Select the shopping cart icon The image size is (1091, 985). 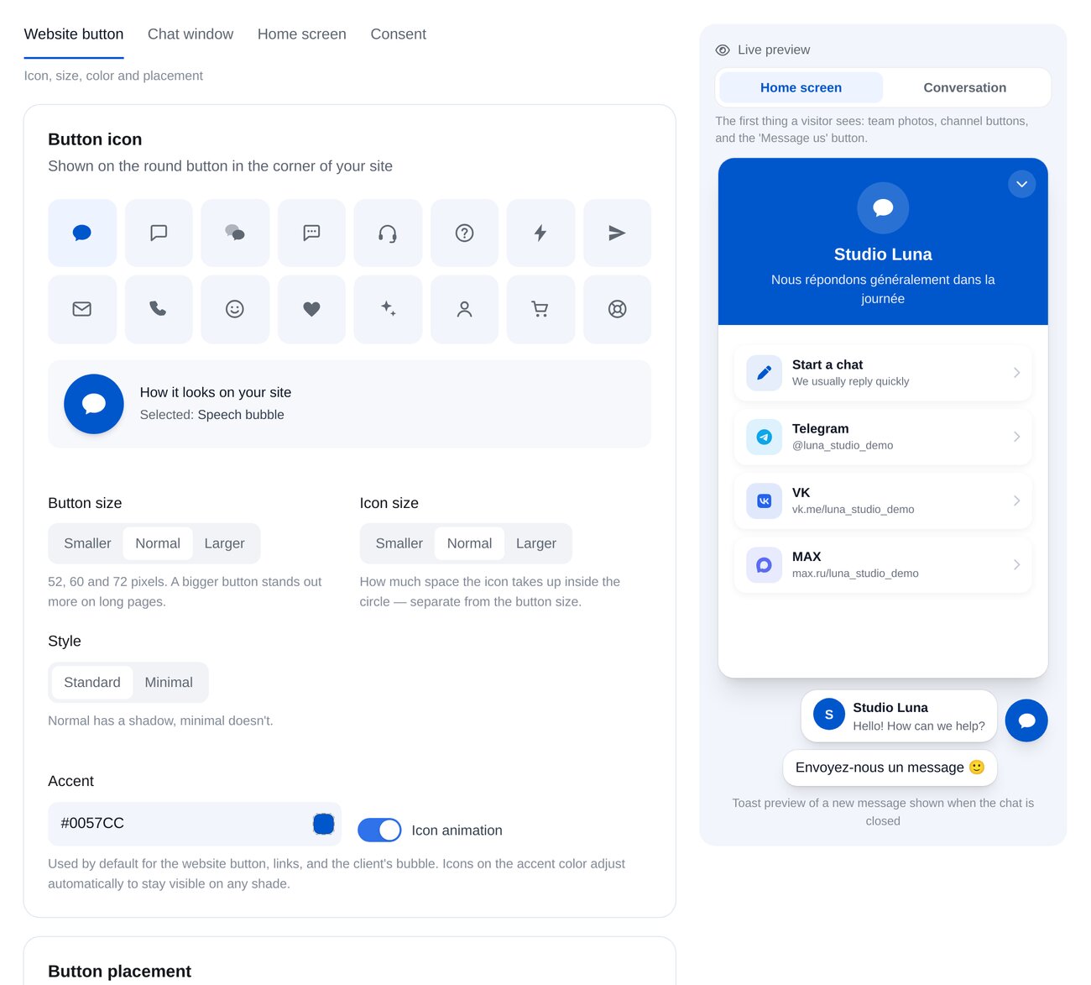540,309
